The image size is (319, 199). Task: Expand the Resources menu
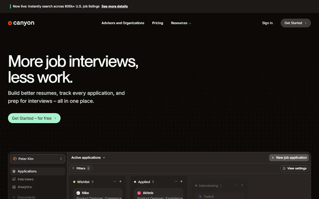click(x=181, y=23)
